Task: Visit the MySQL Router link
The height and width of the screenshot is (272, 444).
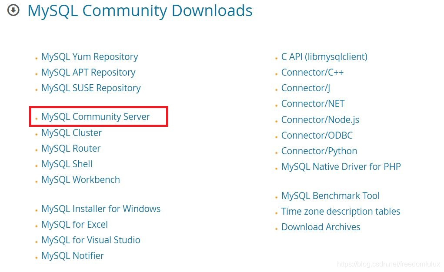Action: click(x=71, y=148)
